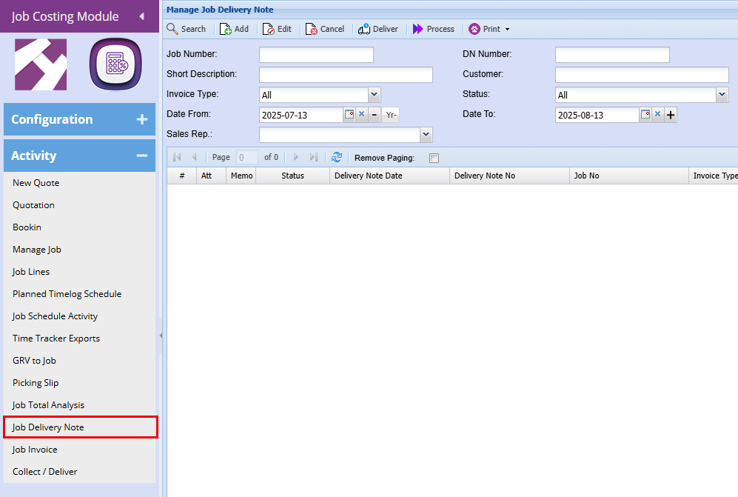Go to first page of results
The width and height of the screenshot is (738, 497).
tap(177, 157)
